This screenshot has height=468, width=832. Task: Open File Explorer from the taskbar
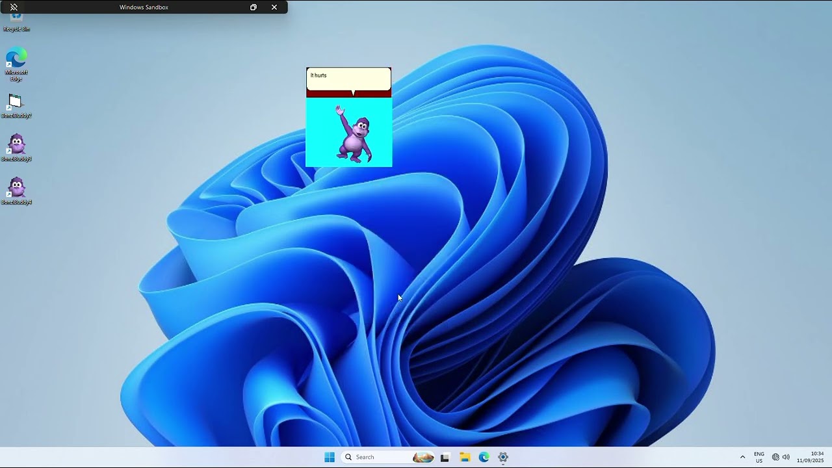pyautogui.click(x=465, y=458)
